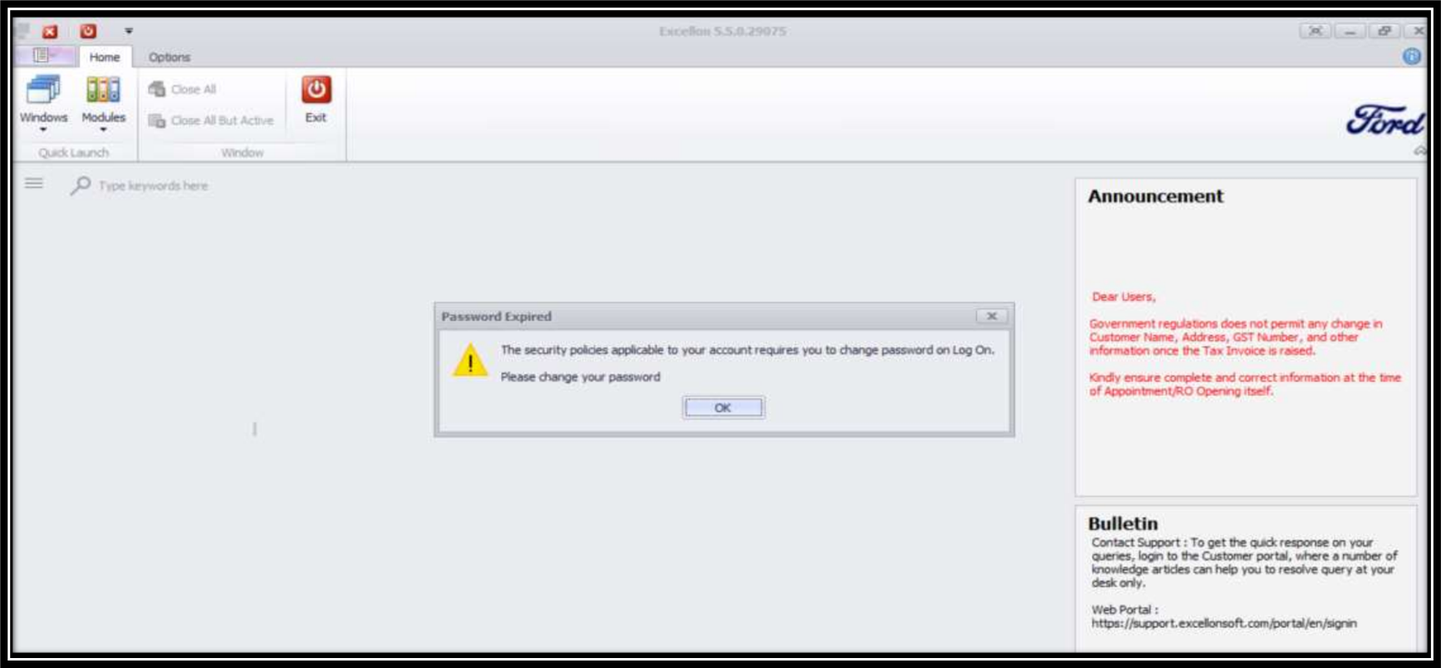1441x668 pixels.
Task: Click OK in Password Expired dialog
Action: tap(723, 408)
